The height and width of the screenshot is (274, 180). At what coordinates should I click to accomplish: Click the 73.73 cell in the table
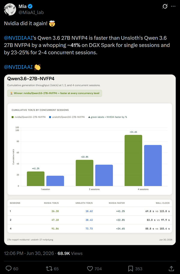[x=89, y=228]
